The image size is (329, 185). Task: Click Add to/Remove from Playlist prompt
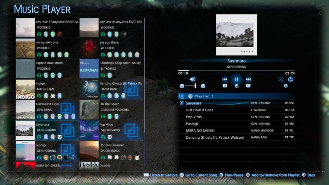273,175
